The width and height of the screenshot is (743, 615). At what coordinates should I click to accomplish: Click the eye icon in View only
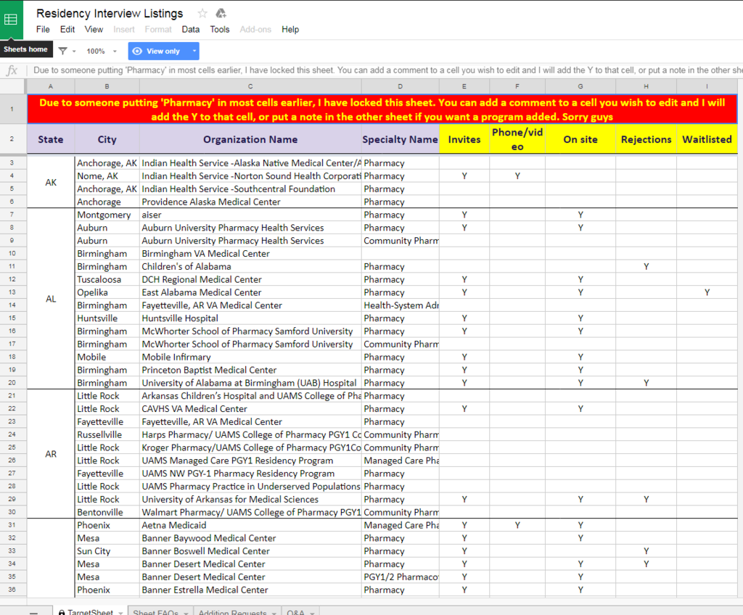click(x=137, y=51)
